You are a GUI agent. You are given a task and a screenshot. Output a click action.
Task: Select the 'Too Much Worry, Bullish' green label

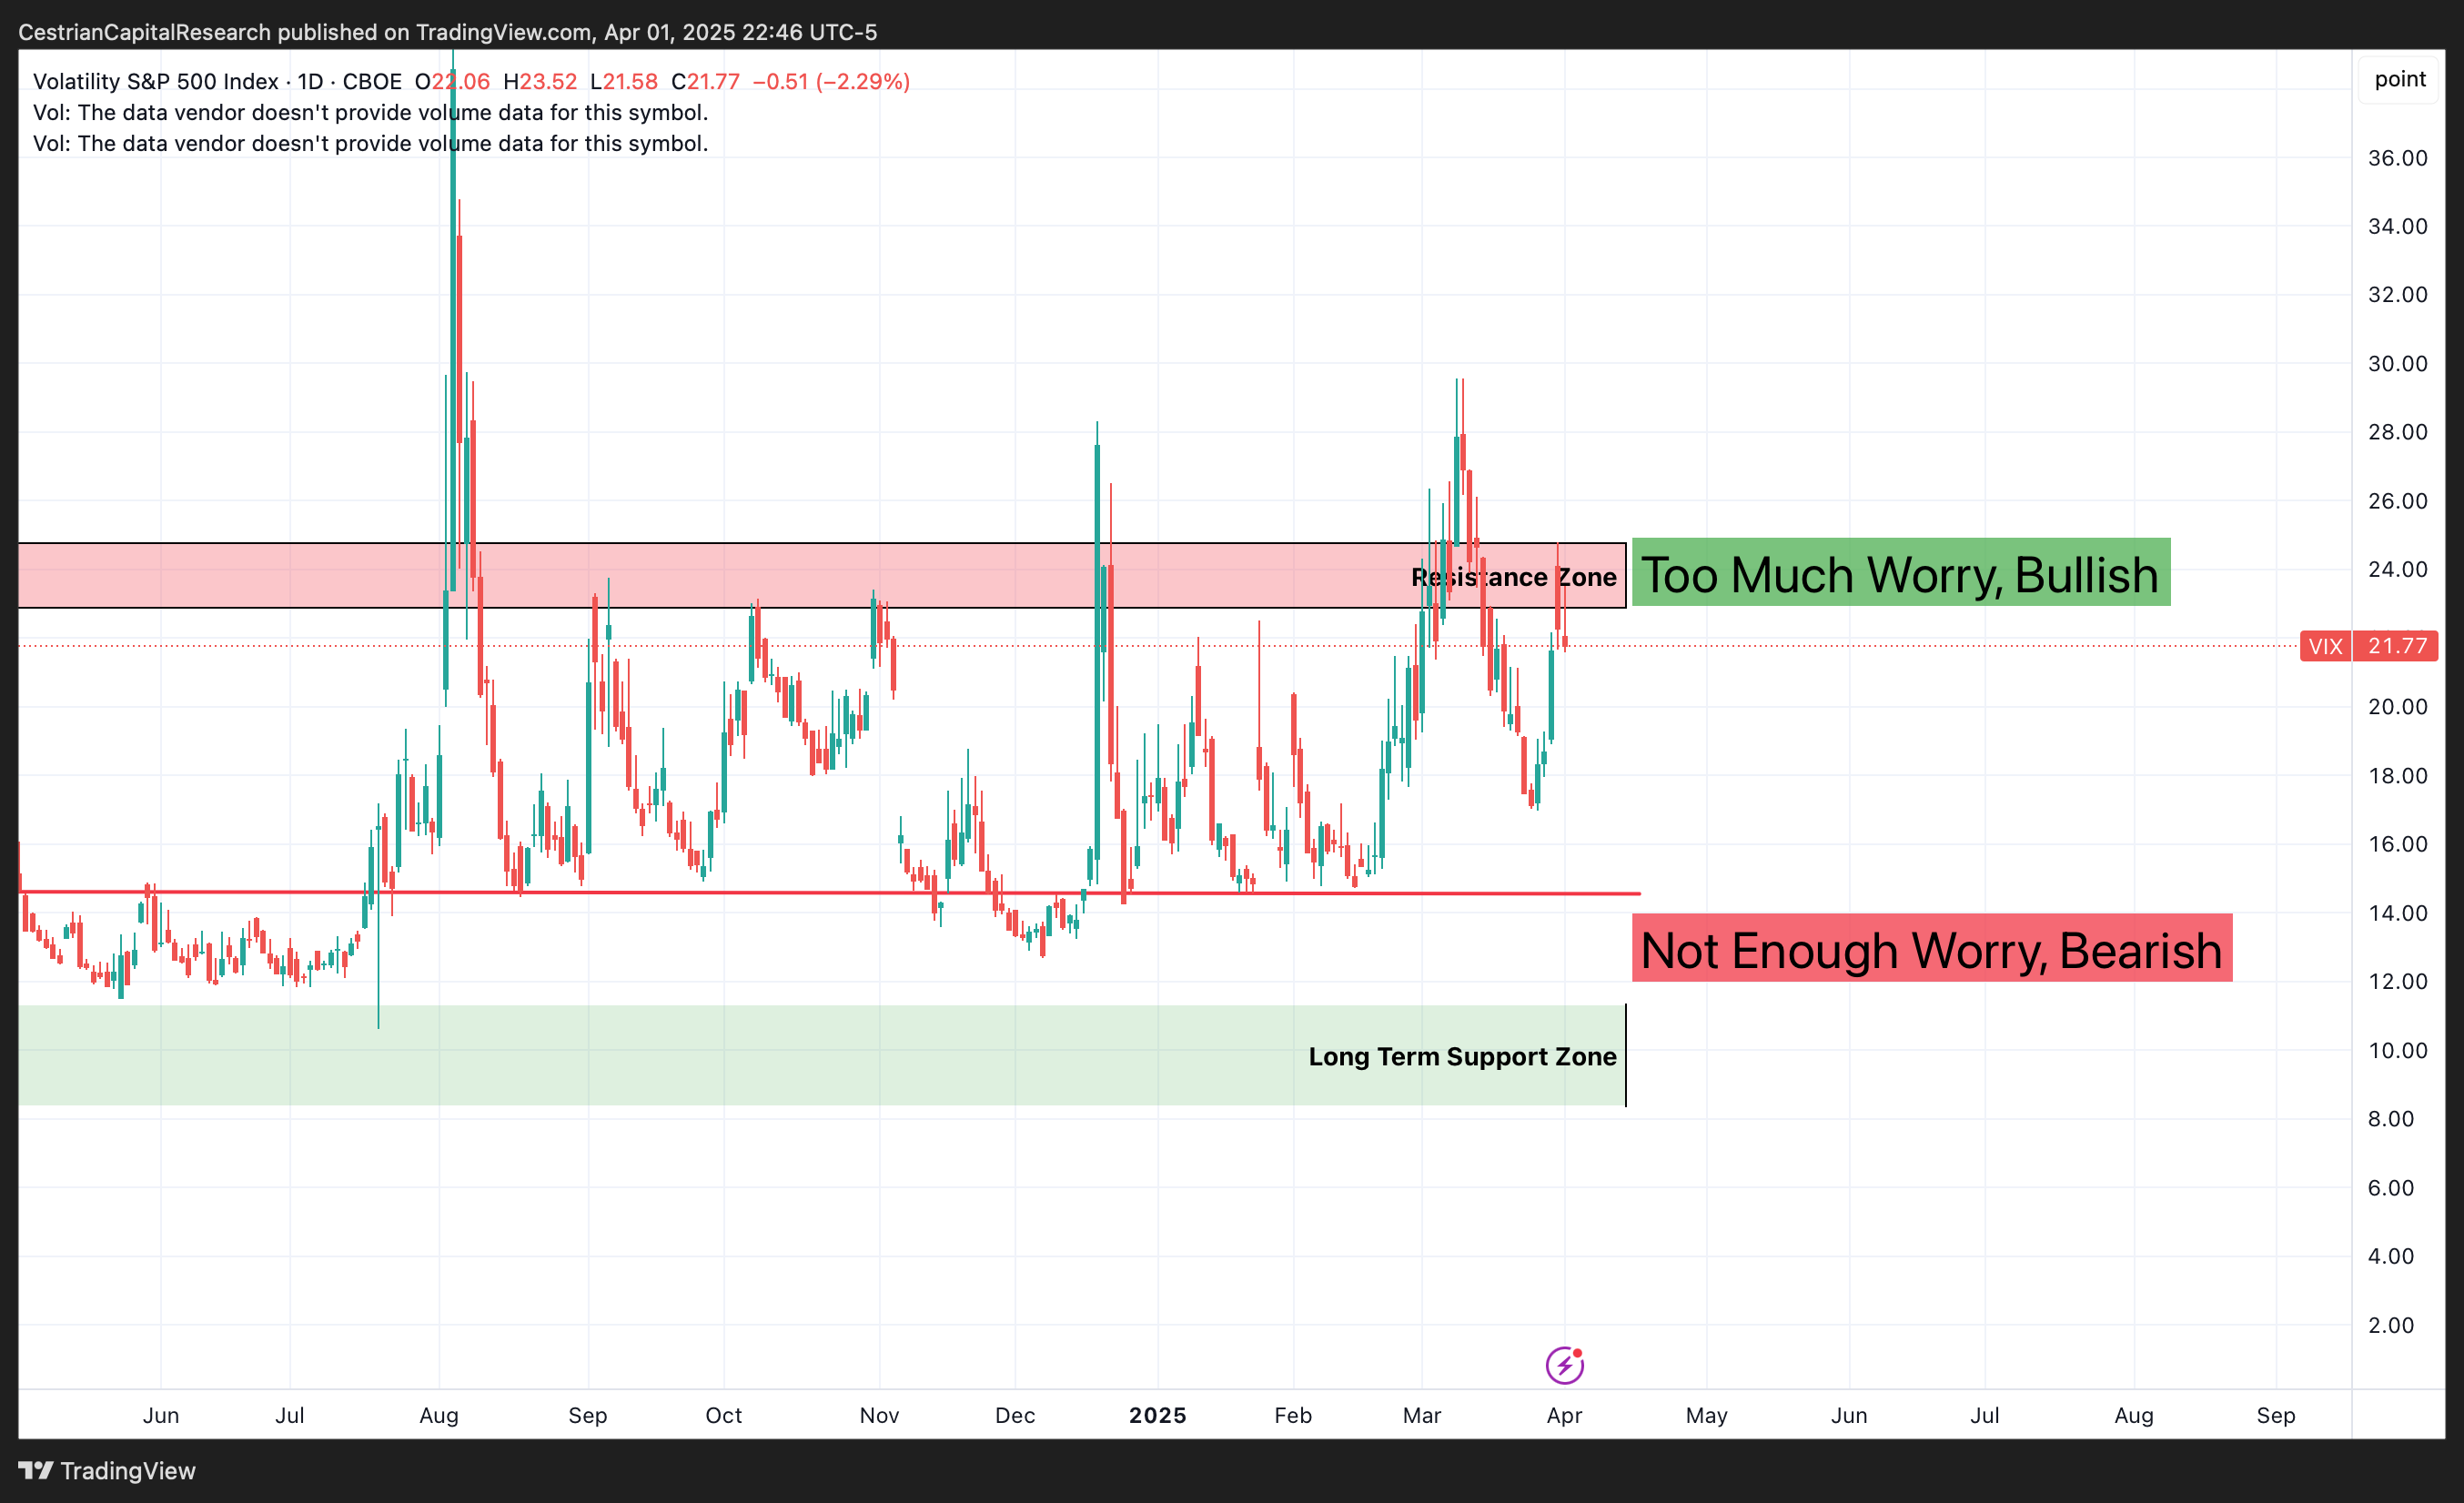(x=1900, y=574)
